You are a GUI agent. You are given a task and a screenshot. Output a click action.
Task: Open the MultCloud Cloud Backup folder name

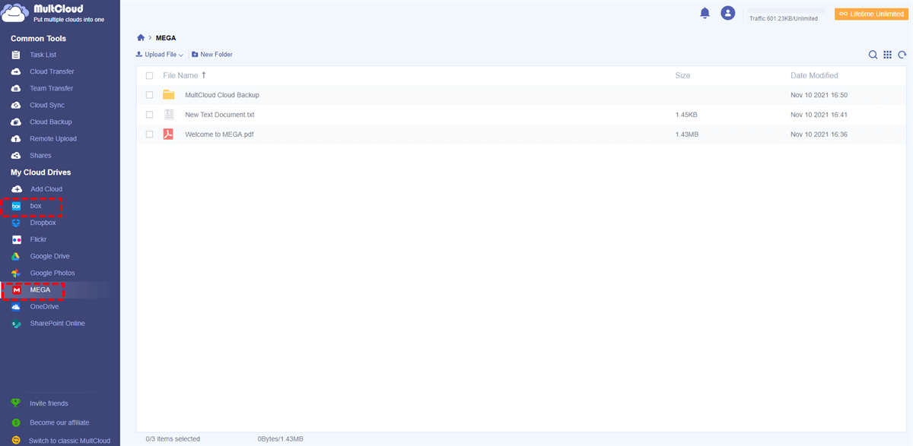point(222,95)
